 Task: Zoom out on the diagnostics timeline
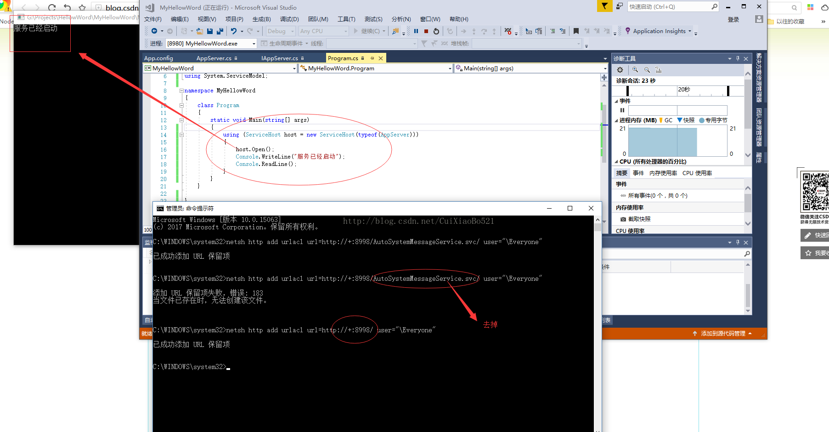[x=647, y=70]
